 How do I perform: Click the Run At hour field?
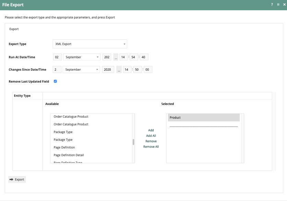coord(123,57)
